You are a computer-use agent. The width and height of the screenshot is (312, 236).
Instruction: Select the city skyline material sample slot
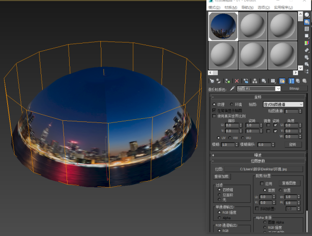tap(223, 26)
